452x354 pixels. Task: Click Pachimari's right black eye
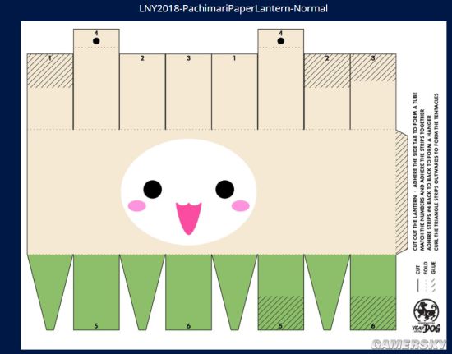[x=225, y=189]
